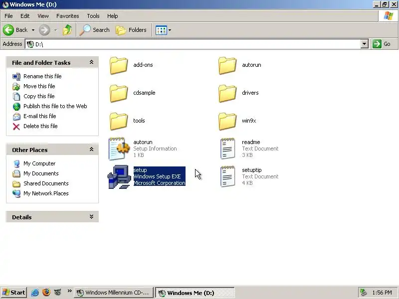This screenshot has height=299, width=399.
Task: Toggle the Folders pane button
Action: (x=131, y=30)
